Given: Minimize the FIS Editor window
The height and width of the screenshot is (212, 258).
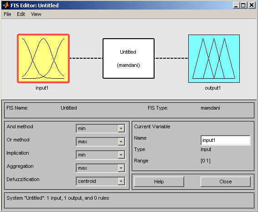Looking at the screenshot, I should click(236, 5).
